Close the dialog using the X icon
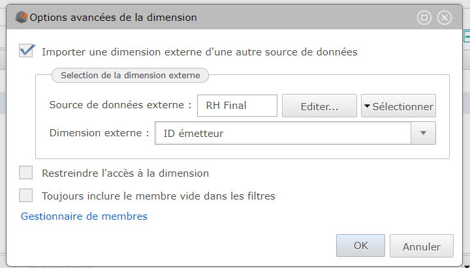Viewport: 470px width, 268px height. (x=445, y=18)
